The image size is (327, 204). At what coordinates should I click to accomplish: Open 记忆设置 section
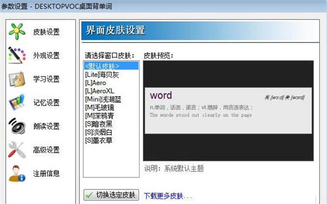tap(46, 103)
